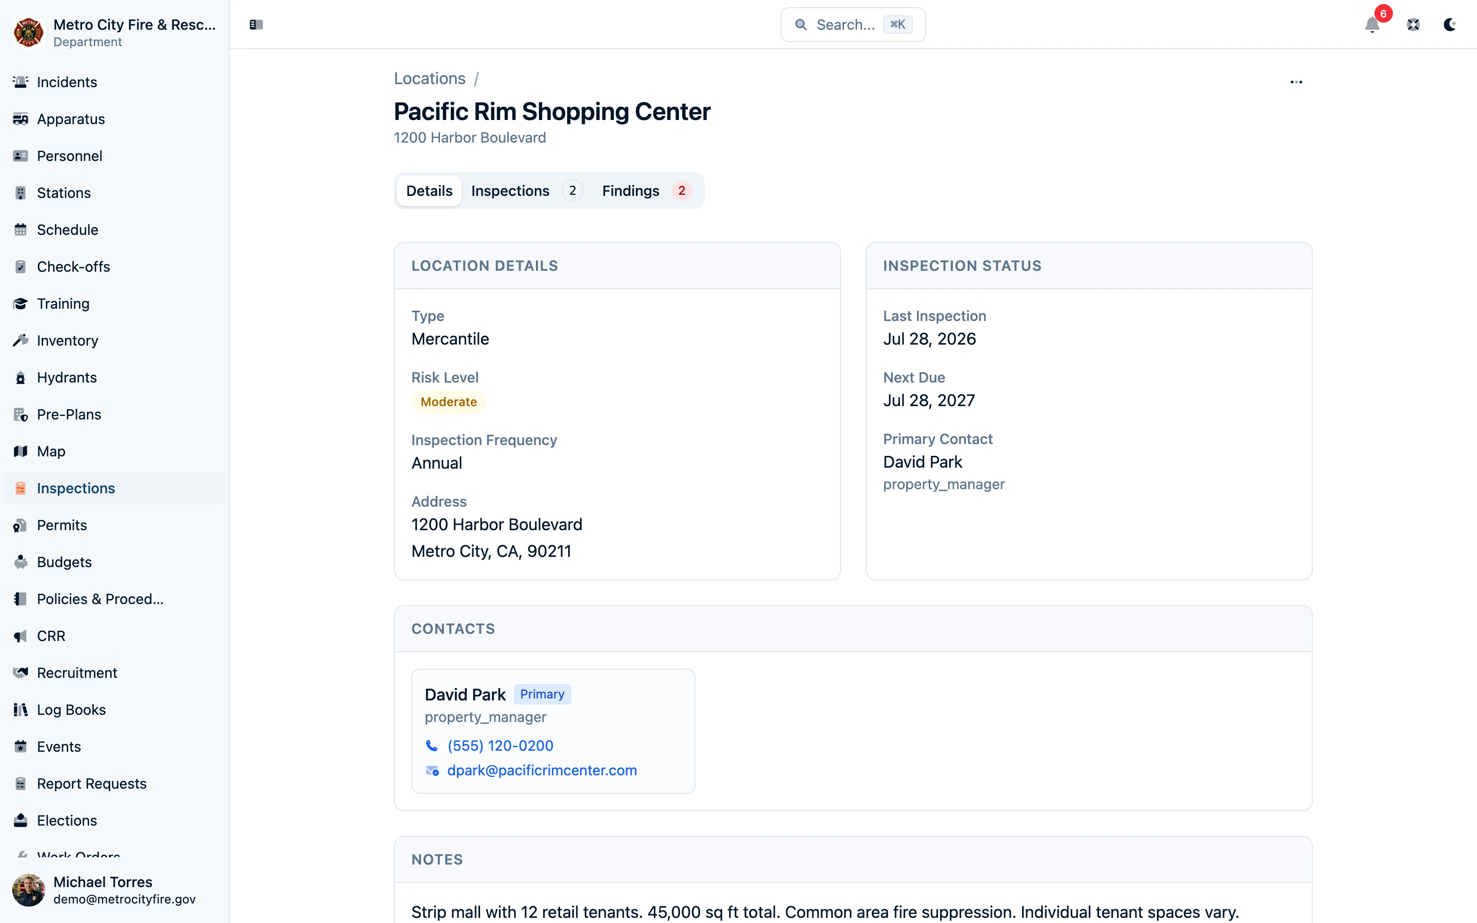
Task: Toggle dark mode with the moon icon
Action: tap(1450, 25)
